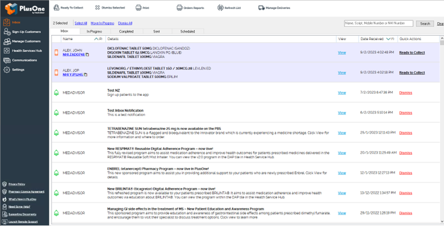View the Test NZ notification
The width and height of the screenshot is (444, 226).
coord(342,93)
